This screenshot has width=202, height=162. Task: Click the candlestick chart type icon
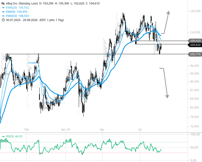[3, 3]
